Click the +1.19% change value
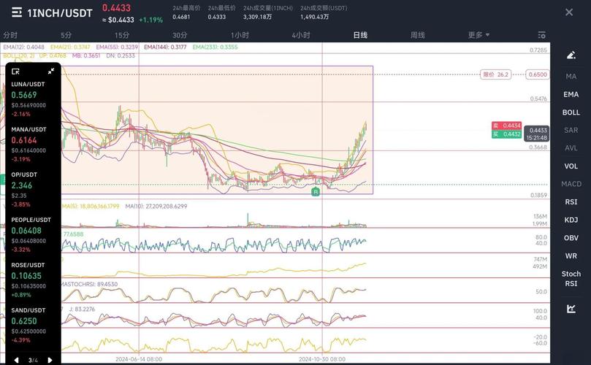 150,20
